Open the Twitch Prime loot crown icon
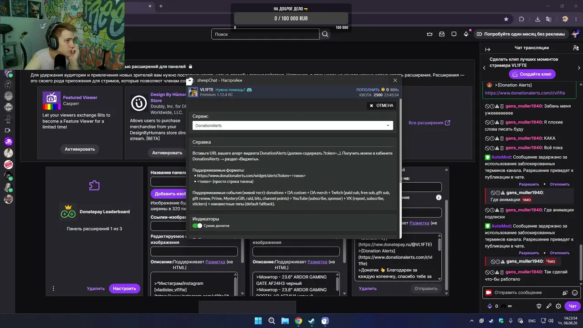The width and height of the screenshot is (583, 328). pyautogui.click(x=430, y=34)
